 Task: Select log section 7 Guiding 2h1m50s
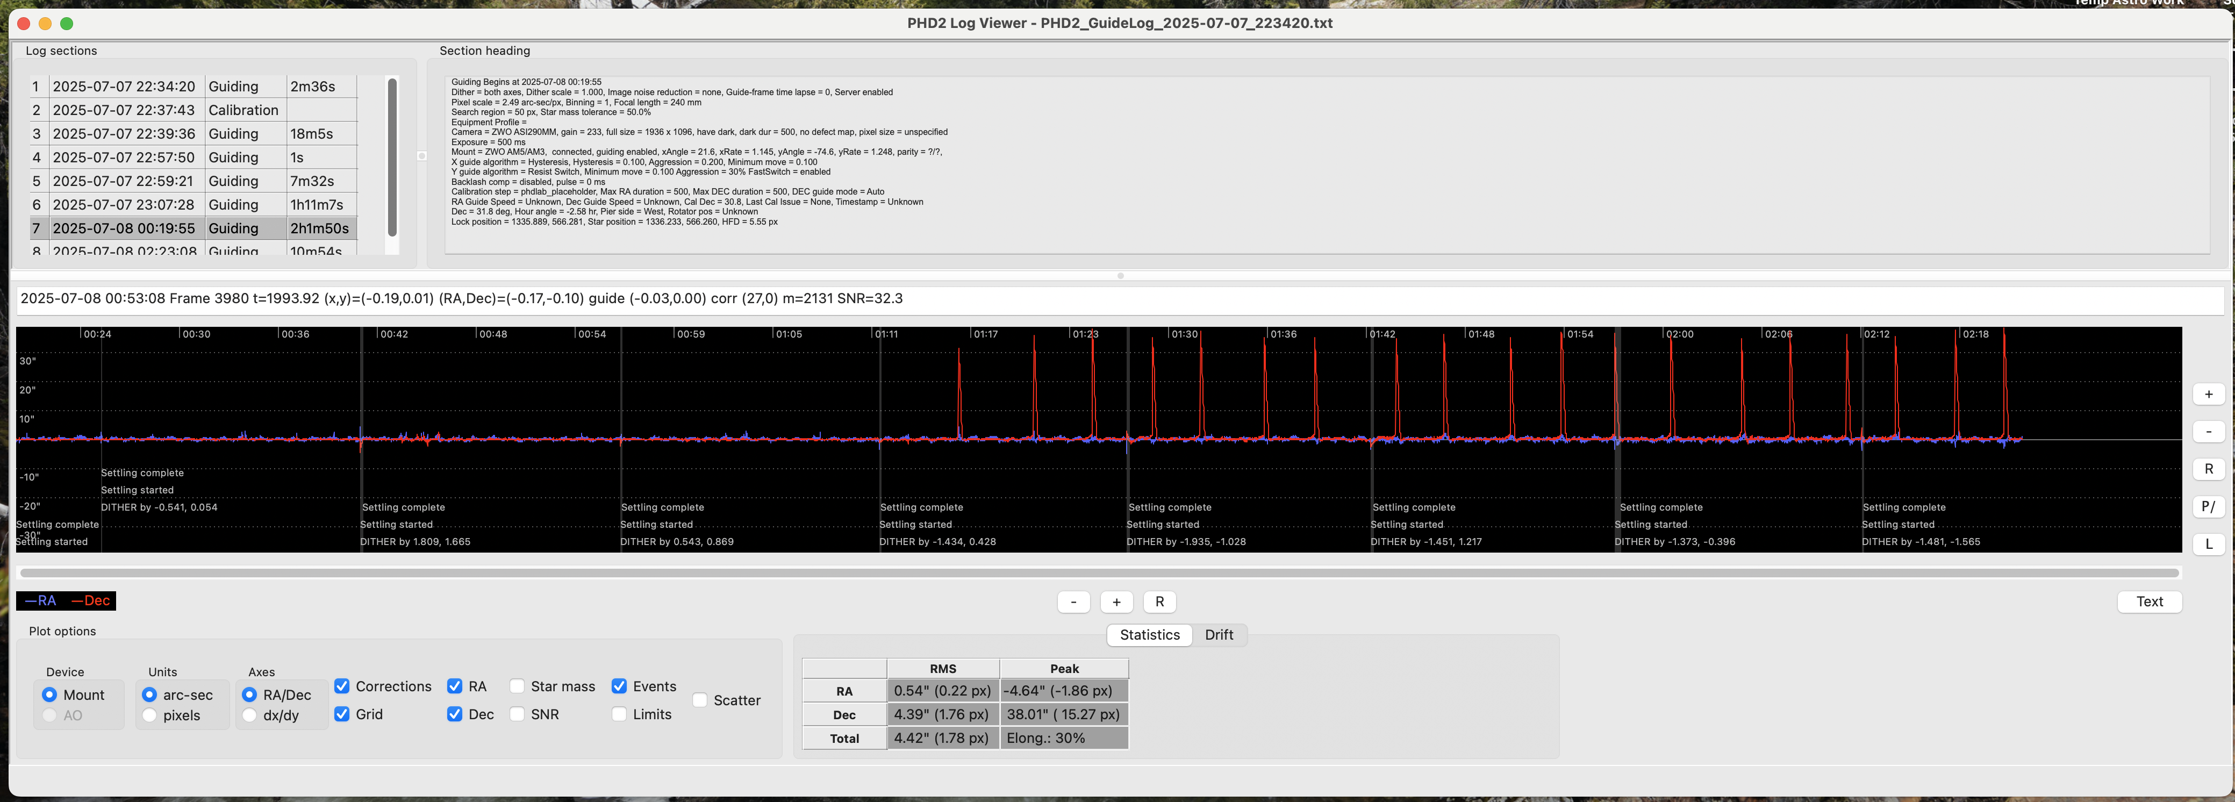(192, 228)
